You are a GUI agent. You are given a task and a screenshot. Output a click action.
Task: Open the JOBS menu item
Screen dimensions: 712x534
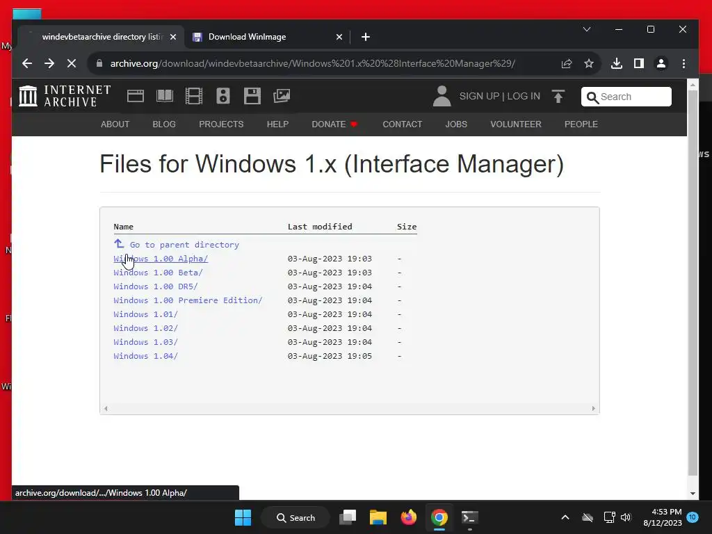[456, 124]
